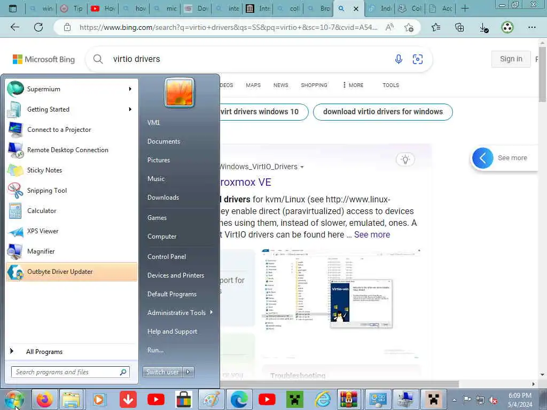
Task: Open the red download-arrow app on the taskbar
Action: tap(128, 399)
